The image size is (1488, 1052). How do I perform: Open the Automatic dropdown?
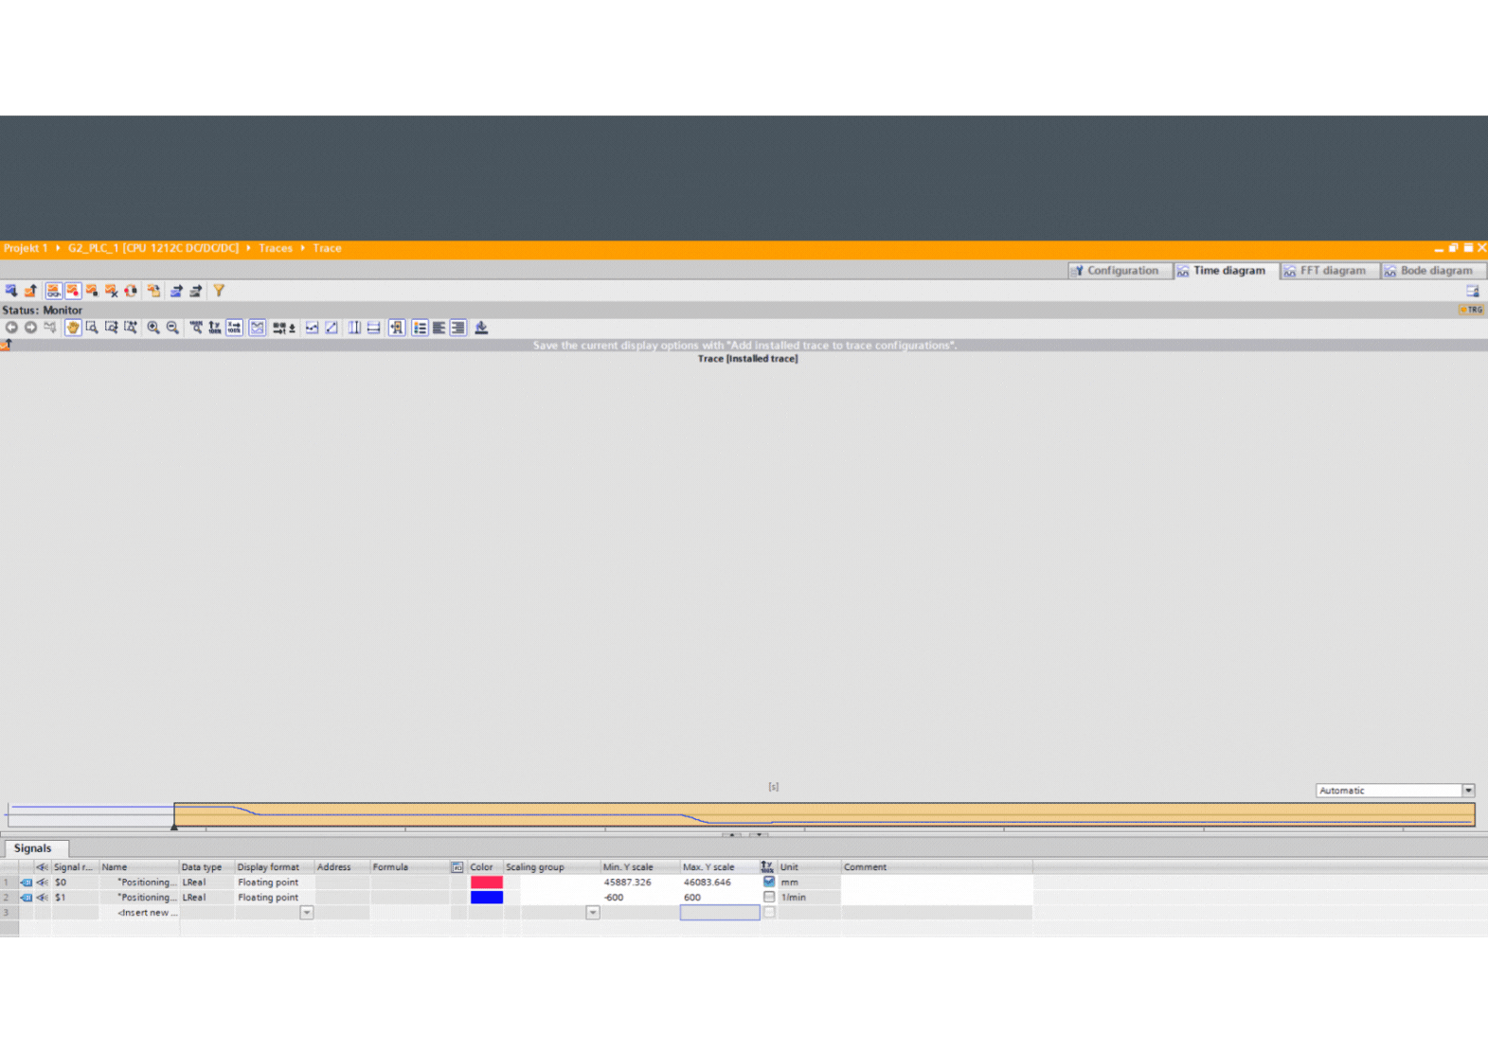pyautogui.click(x=1468, y=791)
